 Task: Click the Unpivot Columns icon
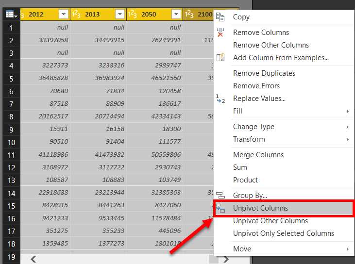click(220, 208)
